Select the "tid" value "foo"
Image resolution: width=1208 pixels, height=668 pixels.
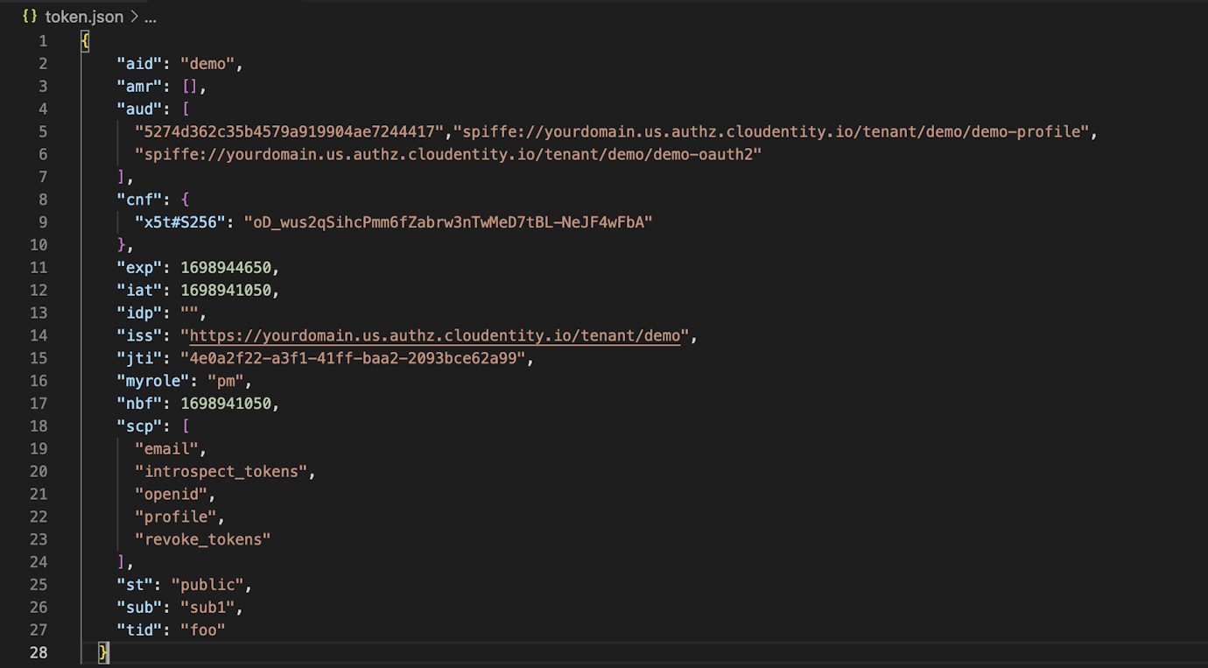click(x=203, y=629)
